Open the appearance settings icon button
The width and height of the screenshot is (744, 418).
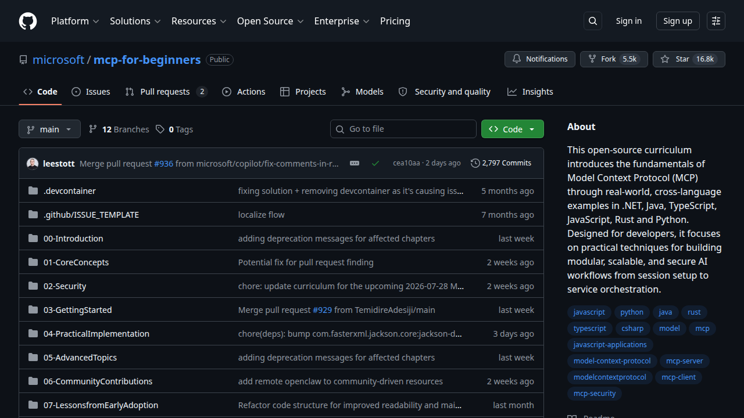[x=716, y=21]
